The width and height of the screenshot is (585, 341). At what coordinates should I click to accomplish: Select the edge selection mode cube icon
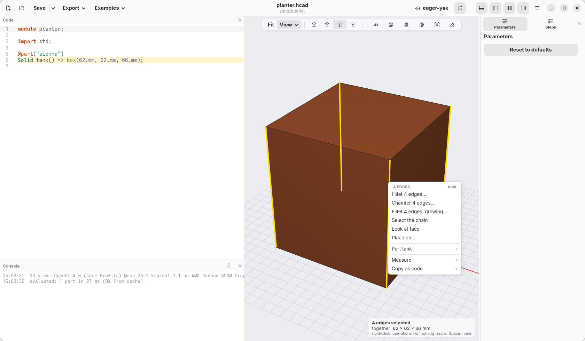pos(340,25)
